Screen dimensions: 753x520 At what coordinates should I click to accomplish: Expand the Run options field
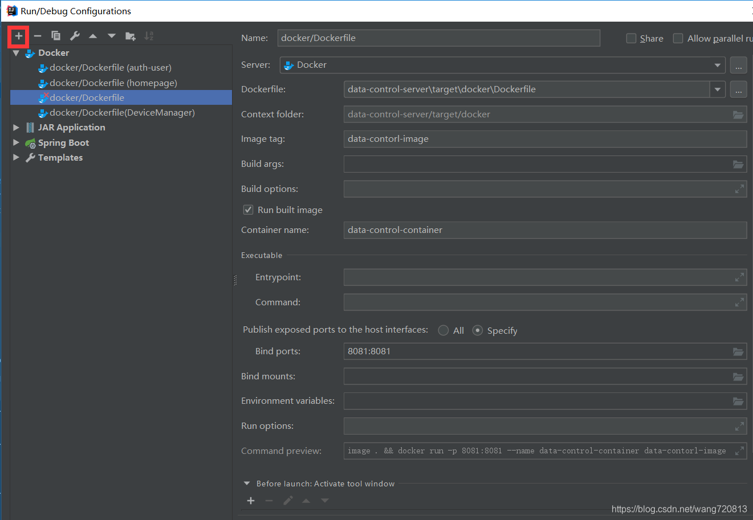(x=739, y=426)
